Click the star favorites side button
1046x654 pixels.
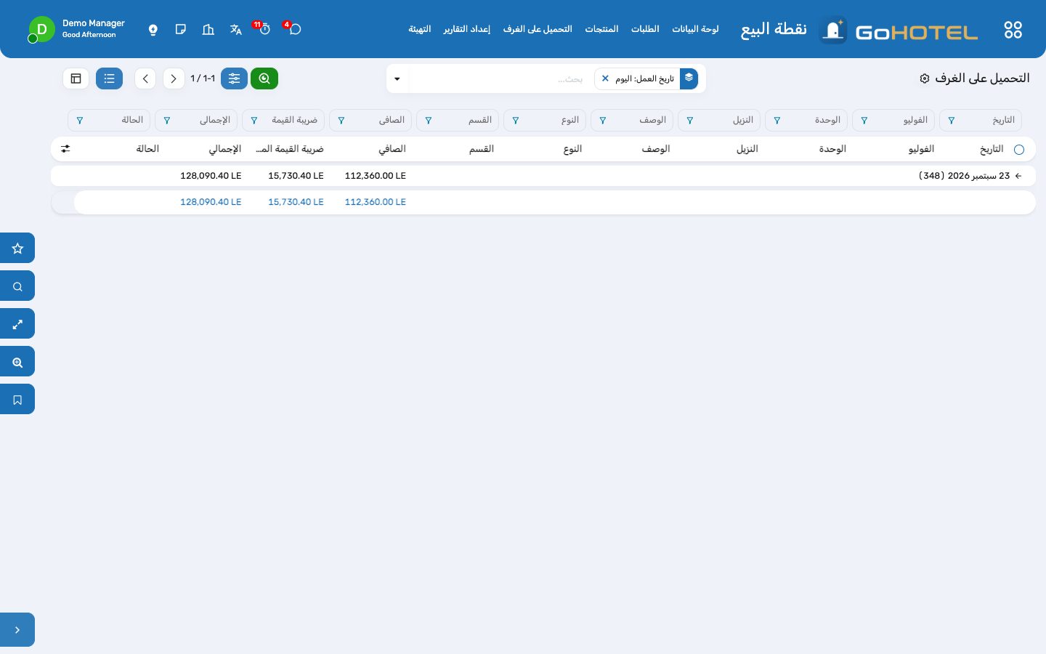[x=17, y=248]
